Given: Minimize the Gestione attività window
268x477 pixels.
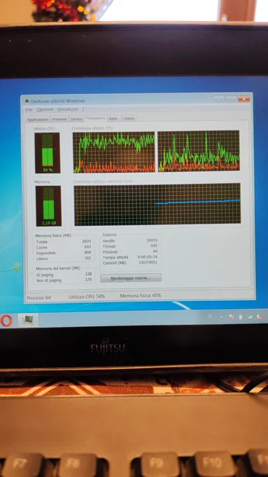Looking at the screenshot, I should [218, 99].
